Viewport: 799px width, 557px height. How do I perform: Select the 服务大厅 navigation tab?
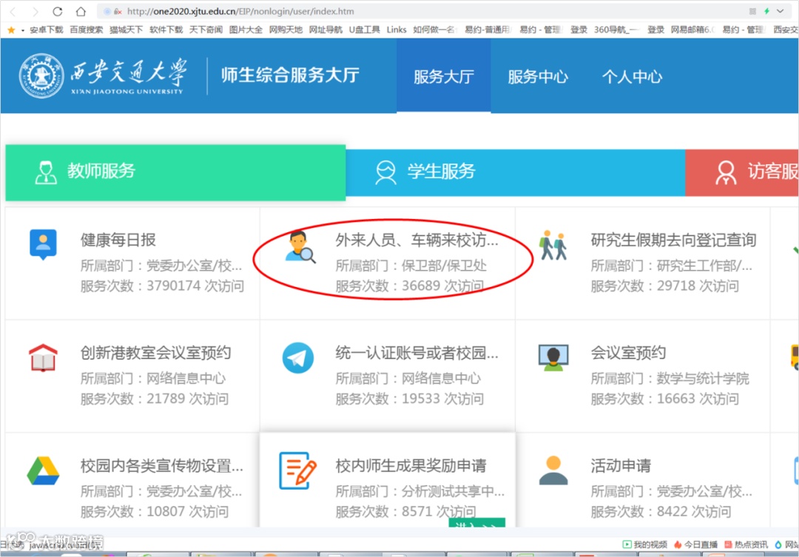pos(444,76)
